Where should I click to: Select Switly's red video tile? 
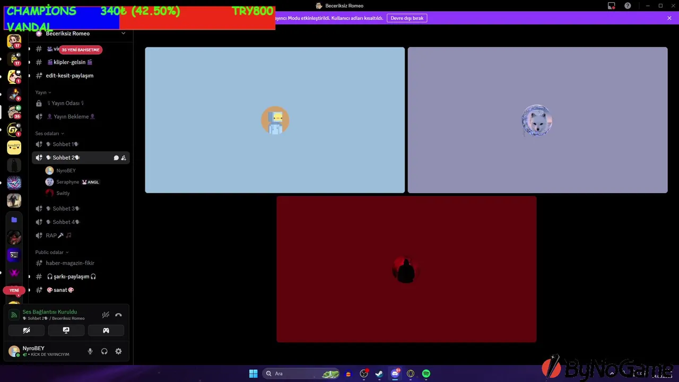[406, 269]
